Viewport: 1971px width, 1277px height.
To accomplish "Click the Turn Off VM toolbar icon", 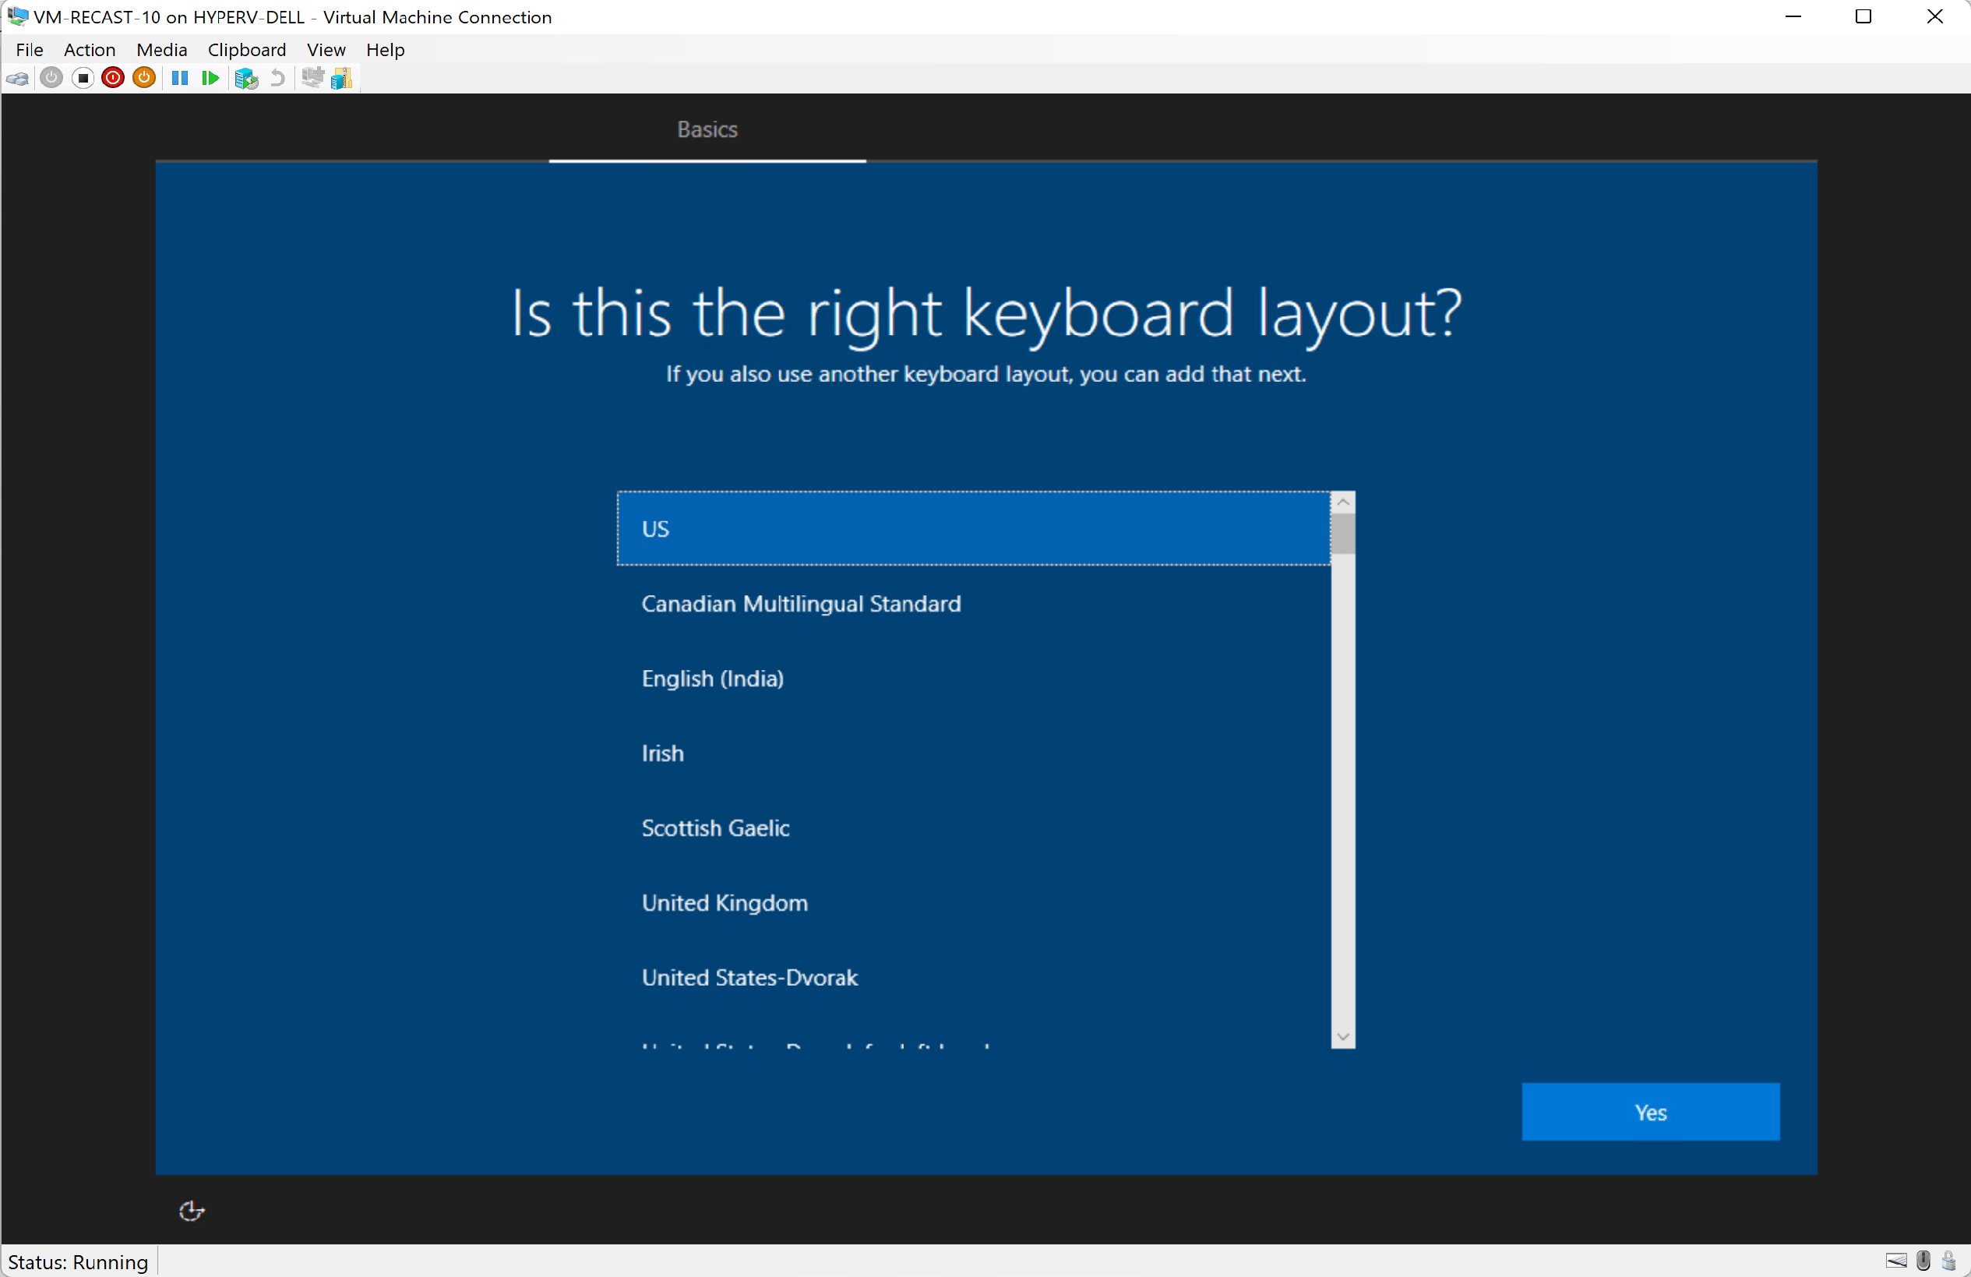I will pos(83,78).
